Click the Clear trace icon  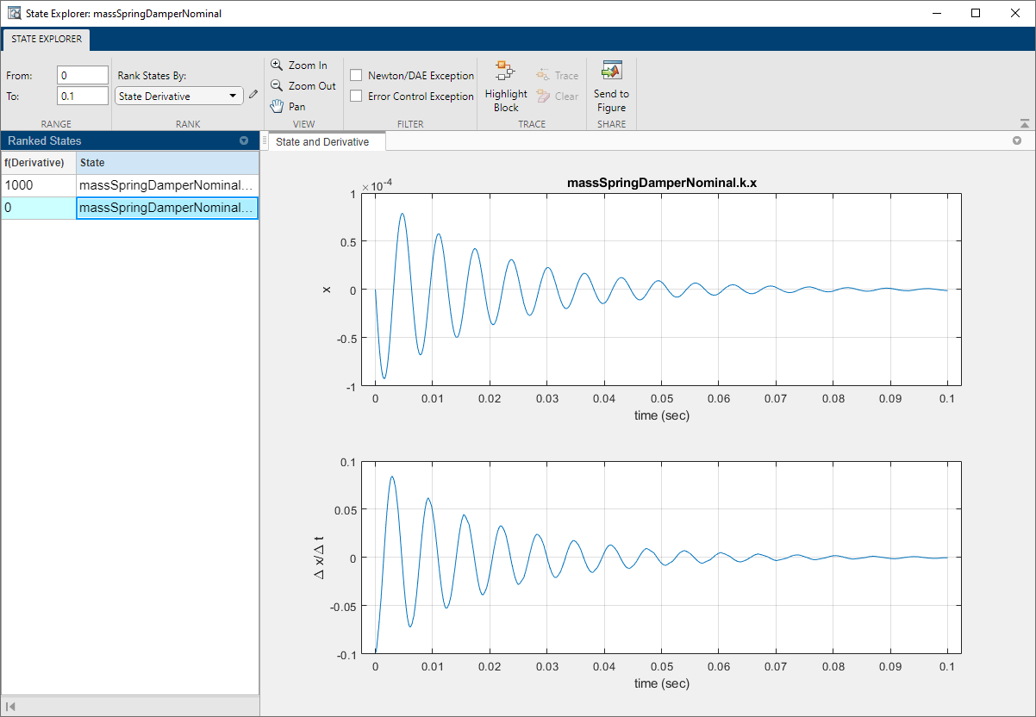pyautogui.click(x=556, y=97)
